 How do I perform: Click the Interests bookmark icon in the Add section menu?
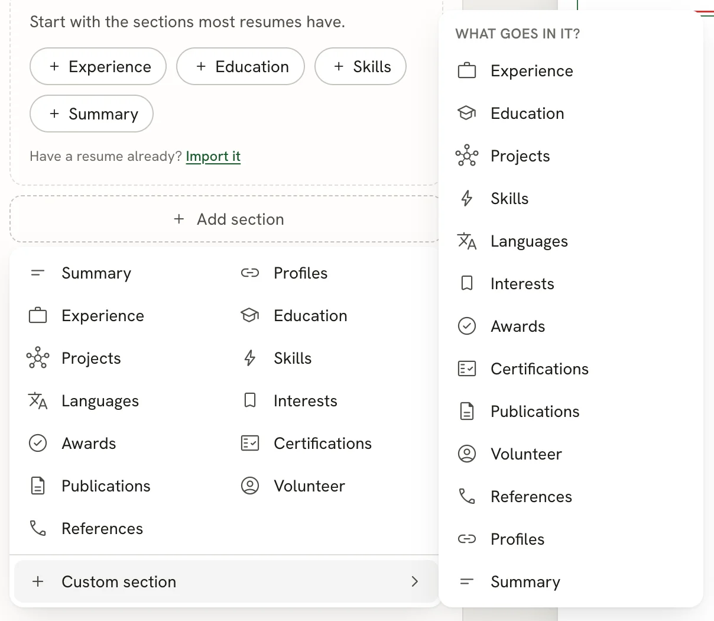tap(250, 401)
